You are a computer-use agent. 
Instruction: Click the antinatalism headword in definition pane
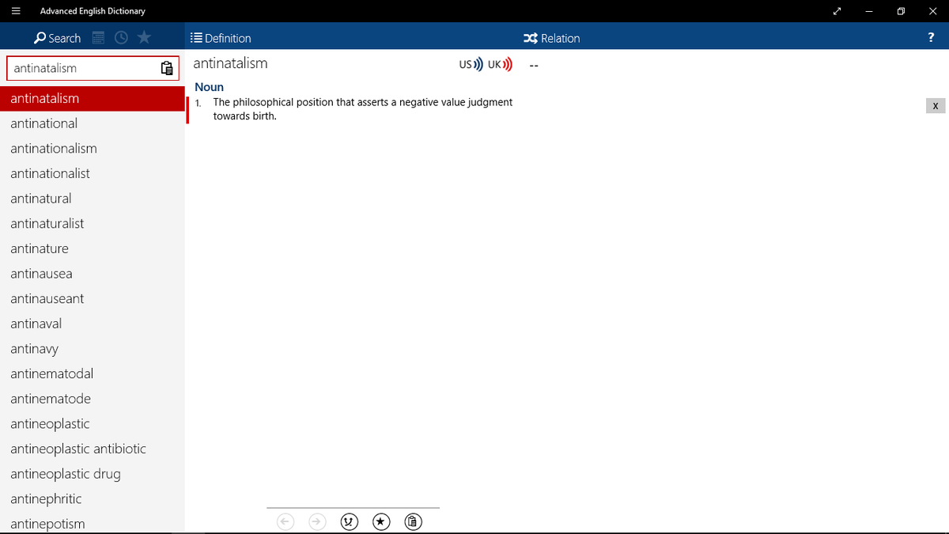(230, 63)
